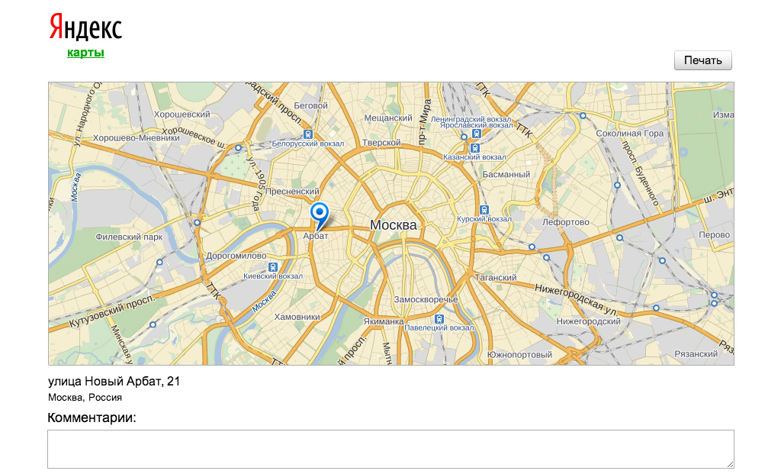Click the Белорусский вокзал train station icon
The image size is (781, 474).
point(307,132)
